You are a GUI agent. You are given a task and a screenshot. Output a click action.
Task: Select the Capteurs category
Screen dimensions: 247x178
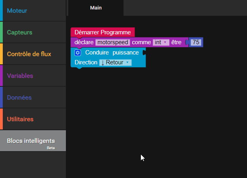tap(20, 32)
